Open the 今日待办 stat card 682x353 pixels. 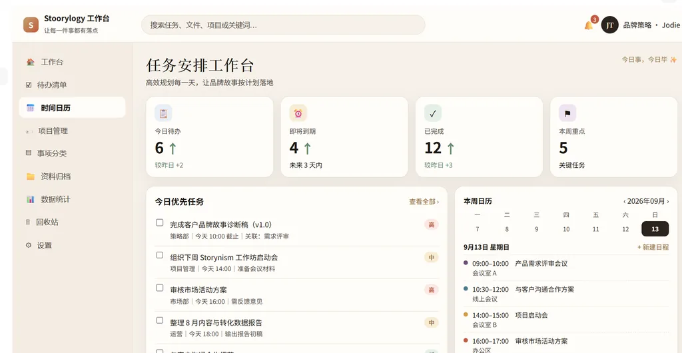click(x=210, y=137)
